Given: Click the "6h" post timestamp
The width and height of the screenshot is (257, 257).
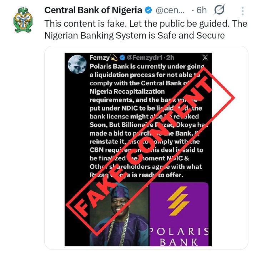Looking at the screenshot, I should click(202, 10).
